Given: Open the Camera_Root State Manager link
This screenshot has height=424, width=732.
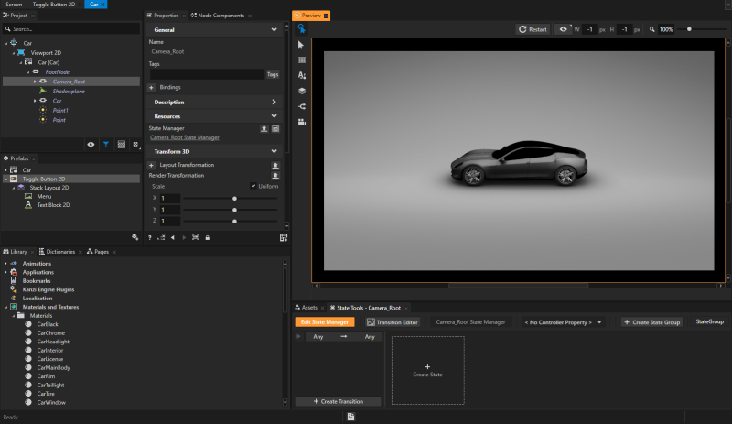Looking at the screenshot, I should (184, 137).
